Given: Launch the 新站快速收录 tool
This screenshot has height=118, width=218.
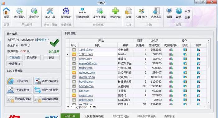Looking at the screenshot, I should 46,90.
